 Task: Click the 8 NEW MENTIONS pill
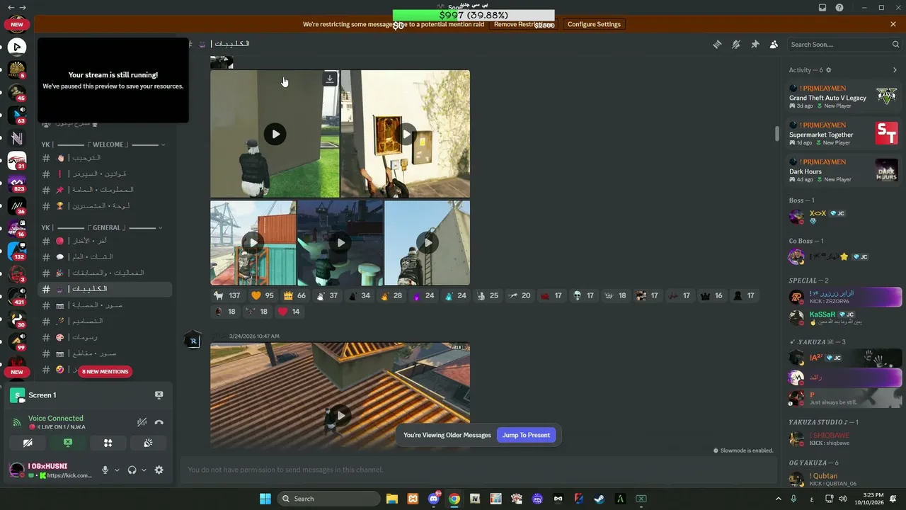tap(105, 371)
